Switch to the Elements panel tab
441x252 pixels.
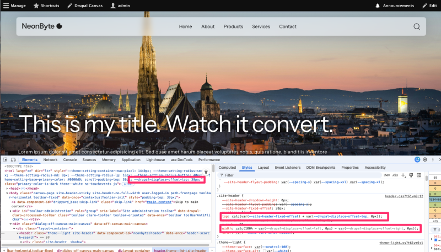point(30,160)
